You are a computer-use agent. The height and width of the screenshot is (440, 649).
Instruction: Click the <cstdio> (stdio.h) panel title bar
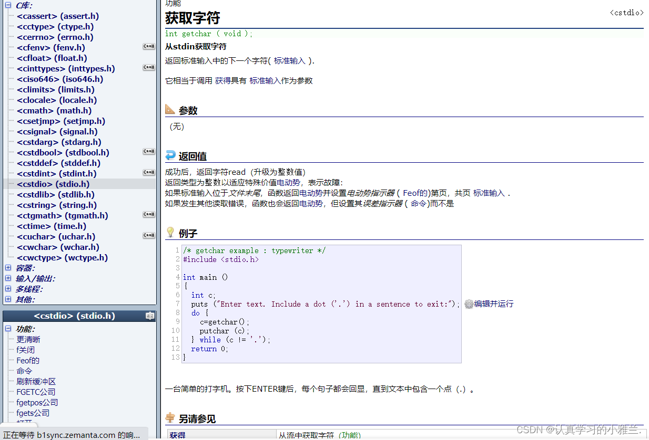(79, 316)
